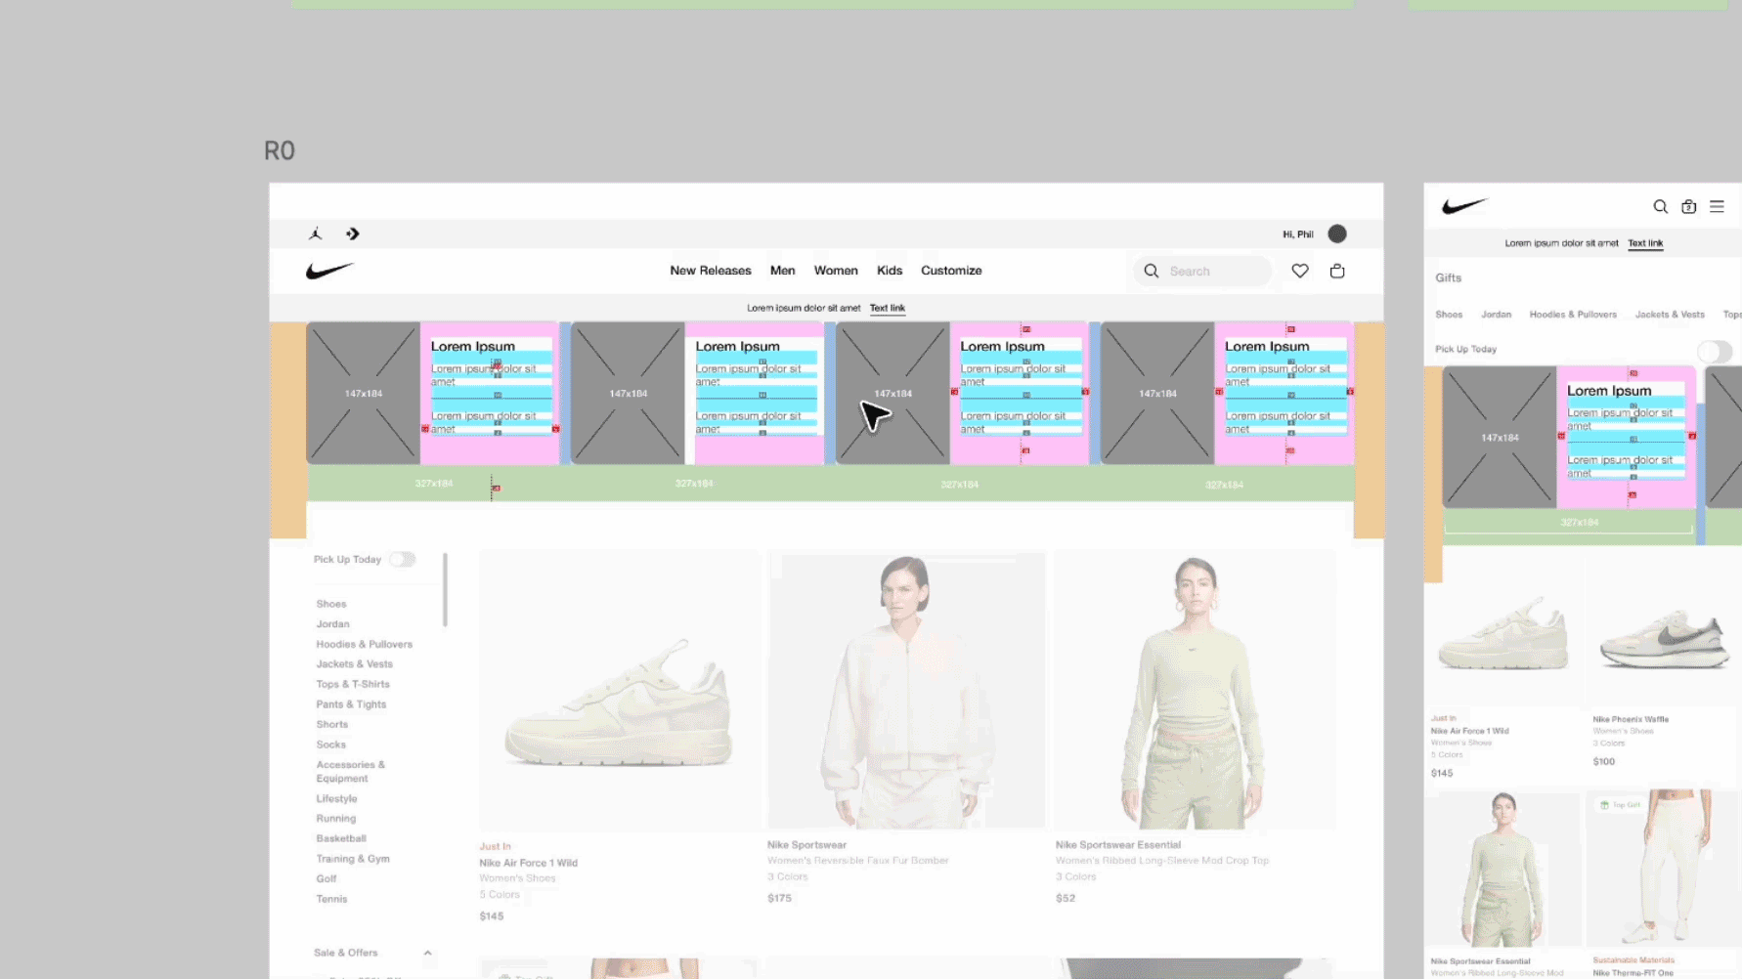Image resolution: width=1742 pixels, height=979 pixels.
Task: Open favorites via the heart icon
Action: [1300, 271]
